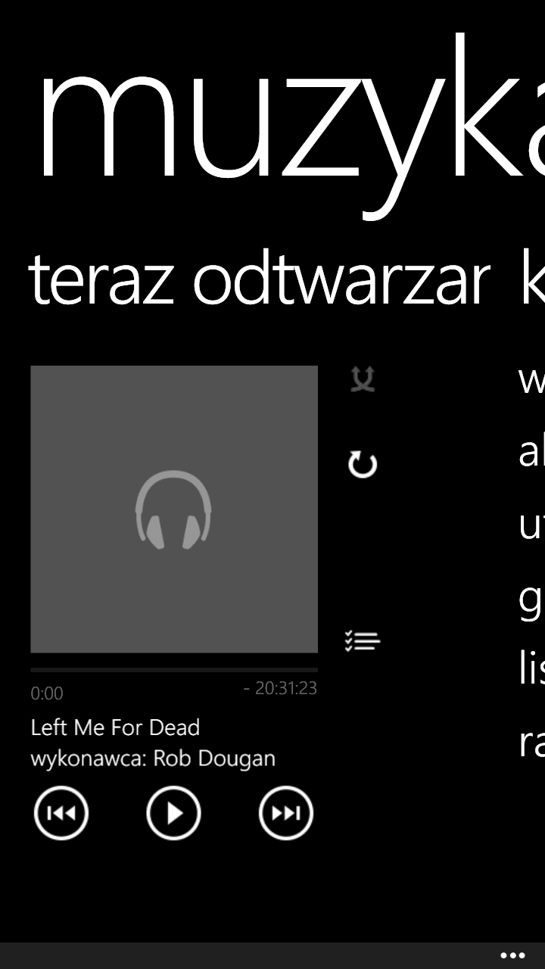Skip to previous track
This screenshot has width=545, height=969.
[61, 813]
